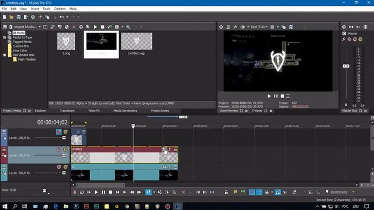Open media properties gear in Project Media toolbar
This screenshot has width=374, height=210.
tap(81, 27)
